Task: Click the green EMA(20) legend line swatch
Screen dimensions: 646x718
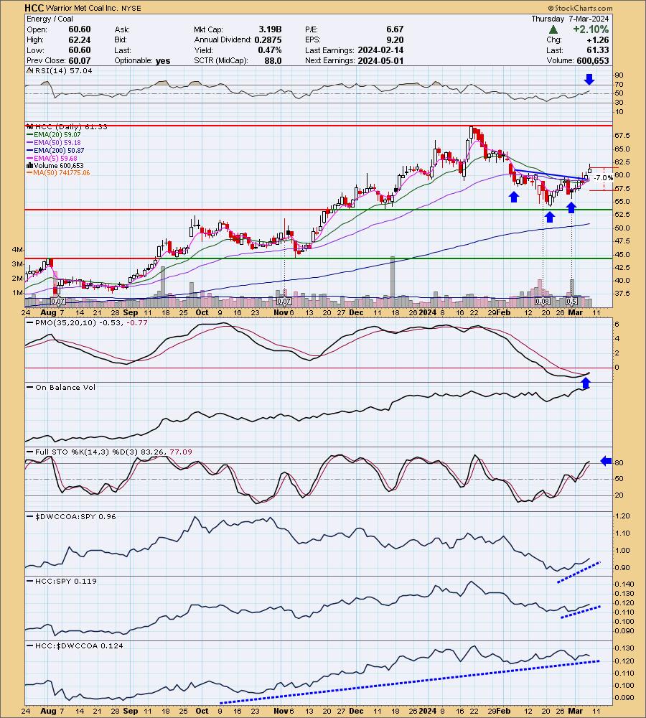Action: (x=29, y=135)
